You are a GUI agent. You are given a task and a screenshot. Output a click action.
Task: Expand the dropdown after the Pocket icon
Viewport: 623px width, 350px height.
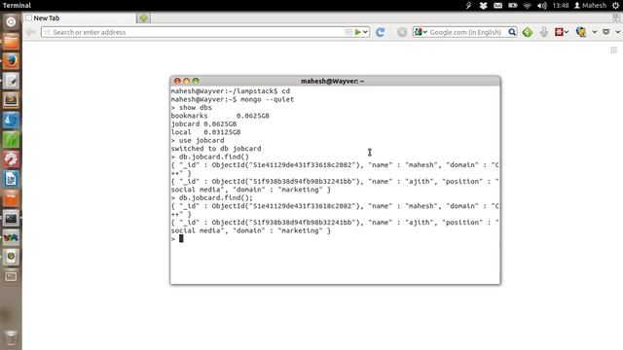618,32
